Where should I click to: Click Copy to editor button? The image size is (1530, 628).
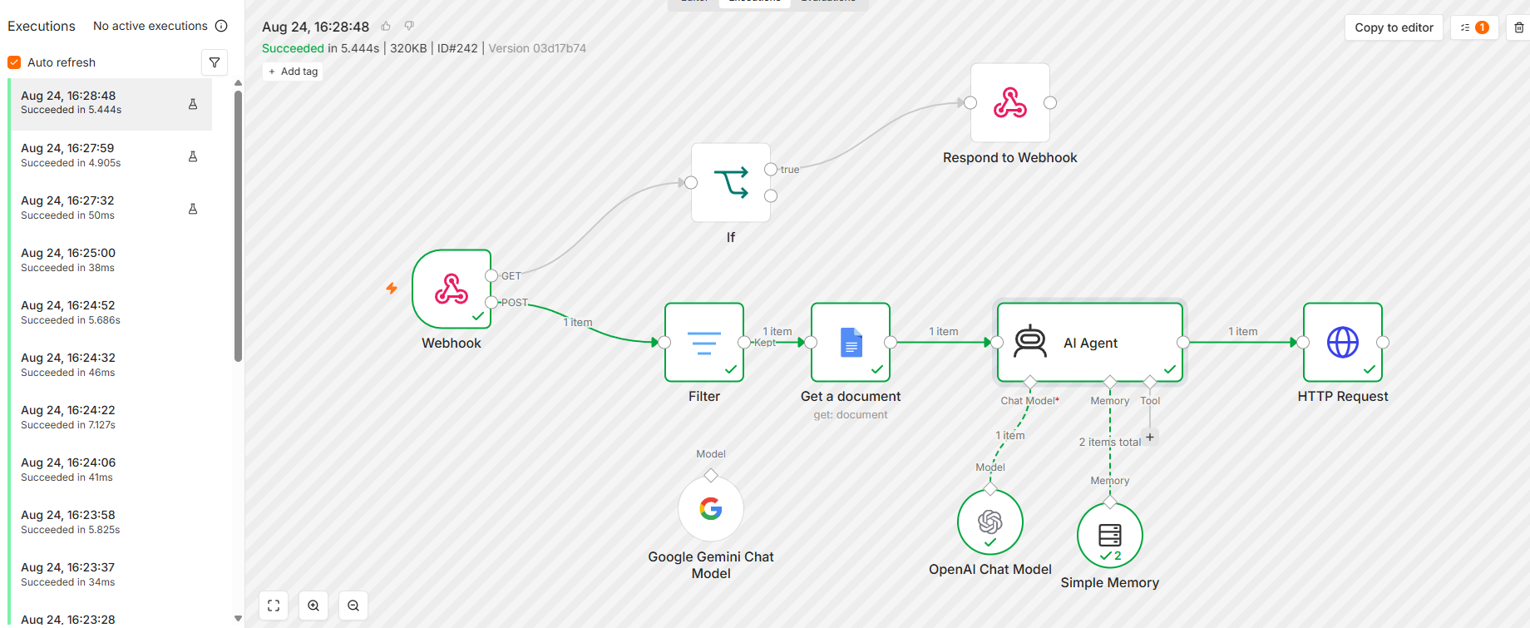tap(1394, 27)
